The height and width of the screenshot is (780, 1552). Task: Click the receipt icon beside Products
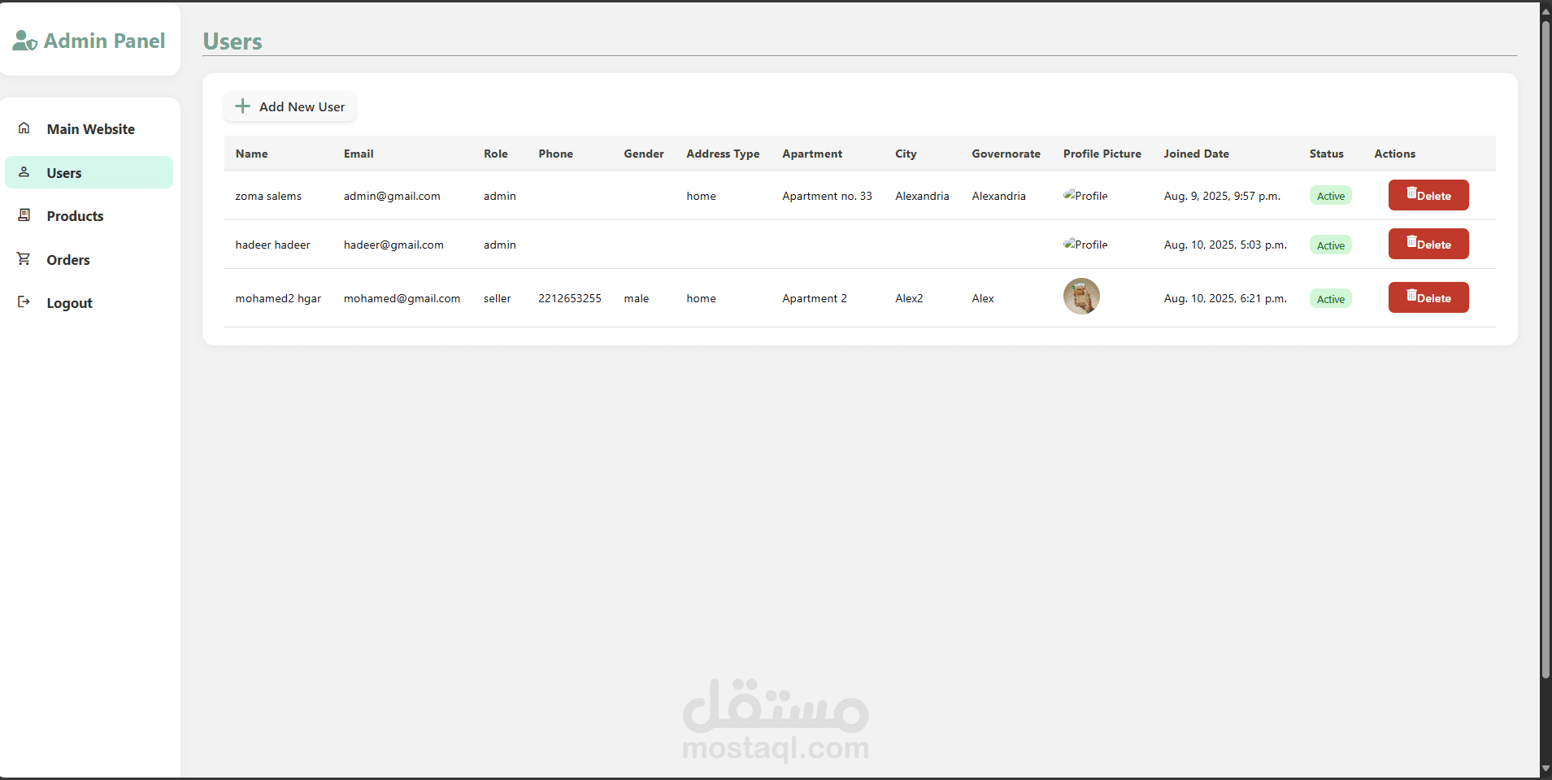[24, 215]
